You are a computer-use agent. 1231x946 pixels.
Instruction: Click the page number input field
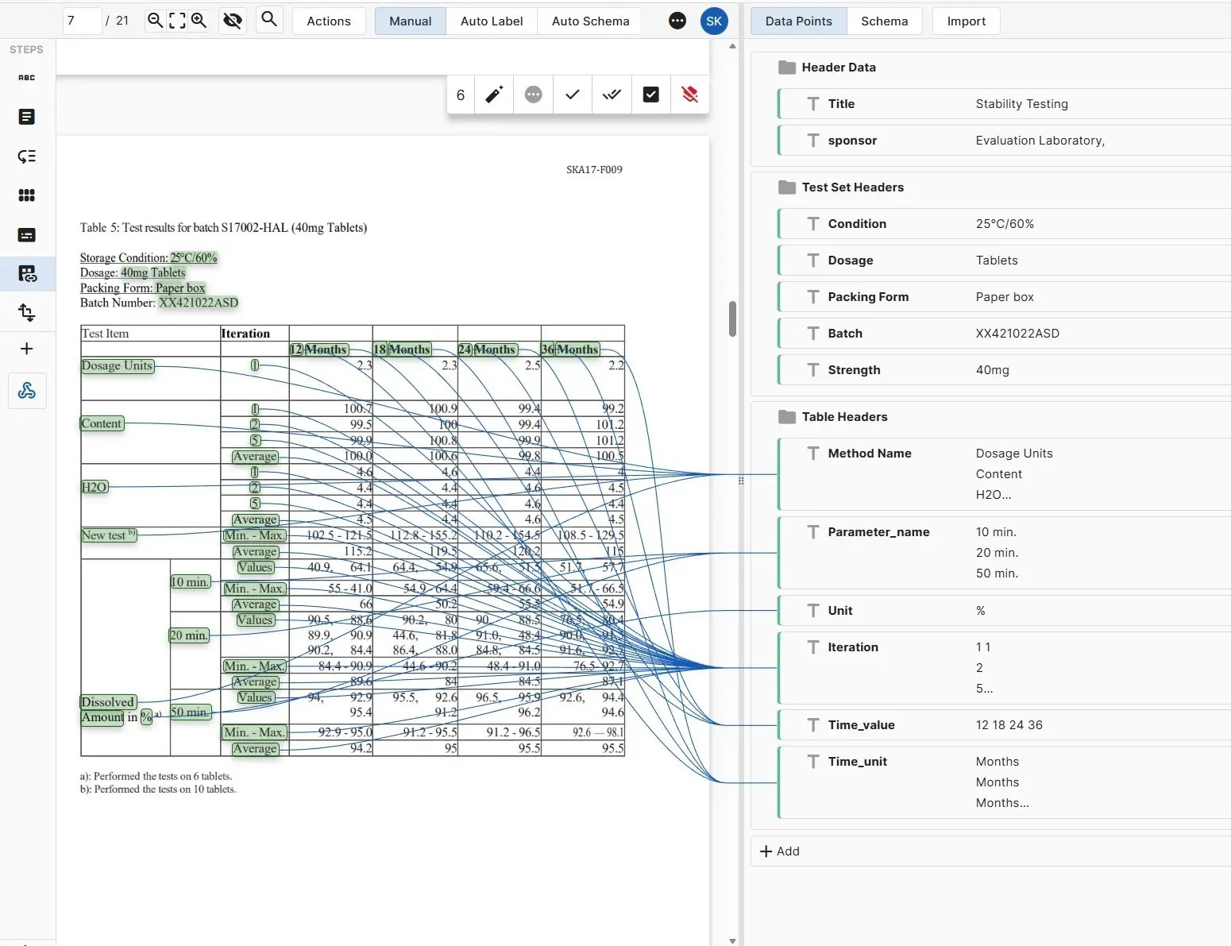click(x=82, y=21)
